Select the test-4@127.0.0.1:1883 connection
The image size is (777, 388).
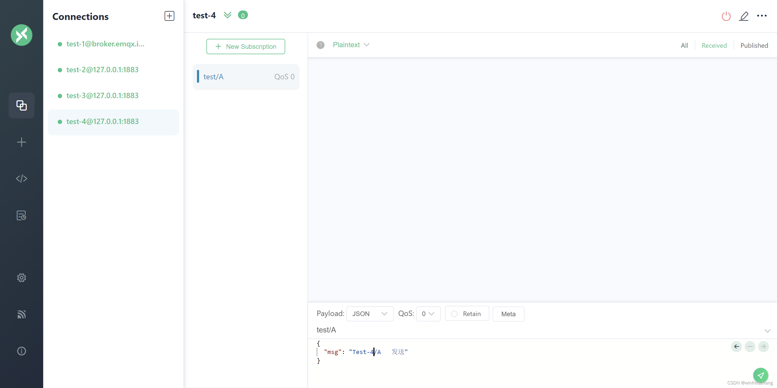click(113, 122)
